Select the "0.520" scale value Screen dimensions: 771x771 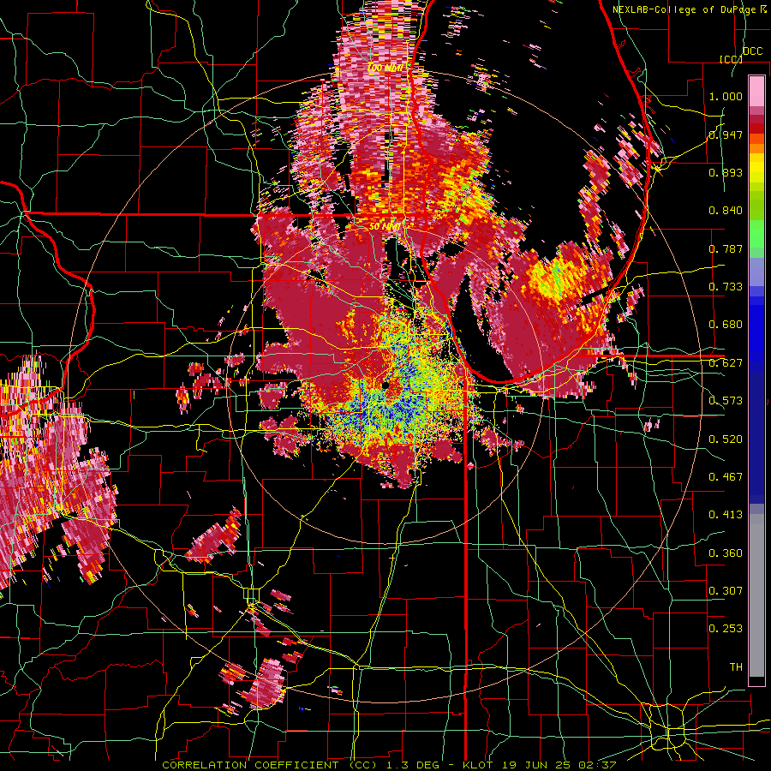(726, 439)
